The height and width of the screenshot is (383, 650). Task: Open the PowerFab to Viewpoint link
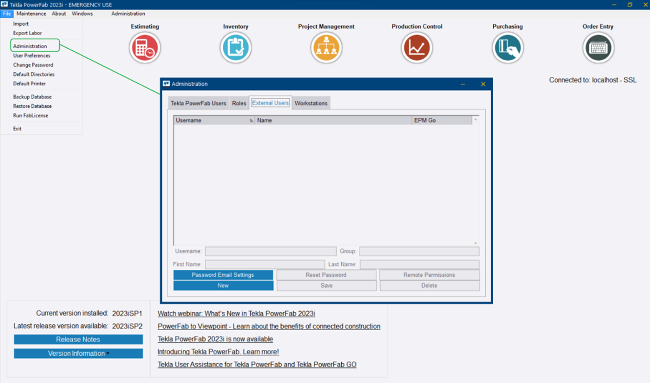tap(269, 326)
